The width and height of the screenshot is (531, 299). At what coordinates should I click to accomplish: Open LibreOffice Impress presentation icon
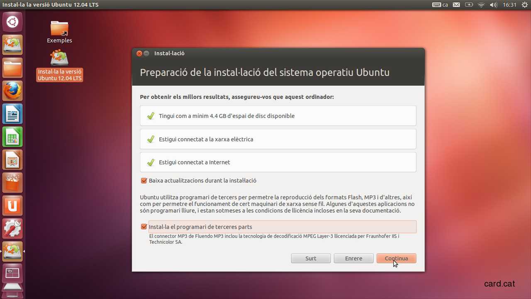click(x=12, y=159)
